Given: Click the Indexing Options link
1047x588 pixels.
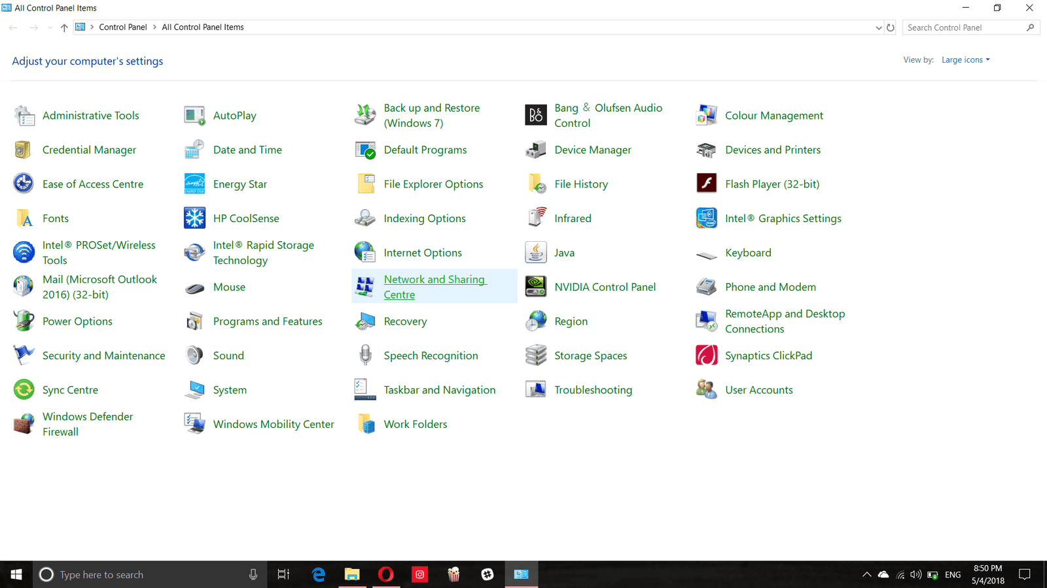Looking at the screenshot, I should (x=425, y=218).
